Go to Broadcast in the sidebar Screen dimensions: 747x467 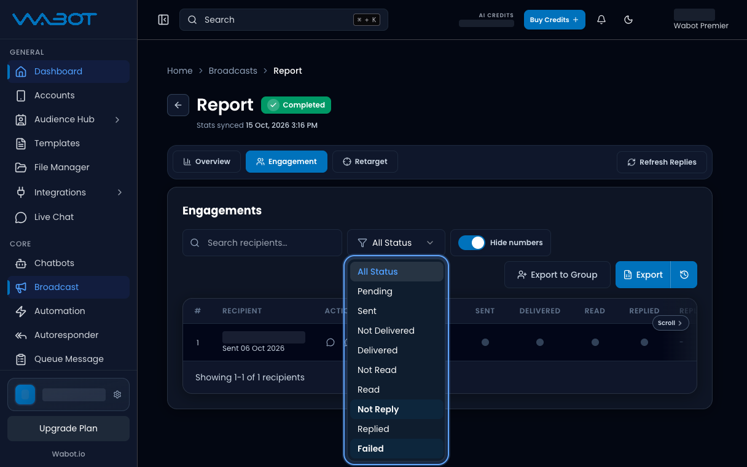pos(68,287)
